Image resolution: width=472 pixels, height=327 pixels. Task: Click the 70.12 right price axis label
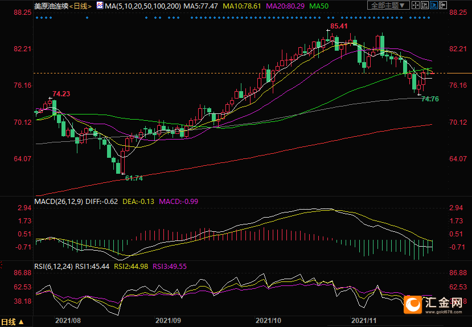(x=458, y=122)
